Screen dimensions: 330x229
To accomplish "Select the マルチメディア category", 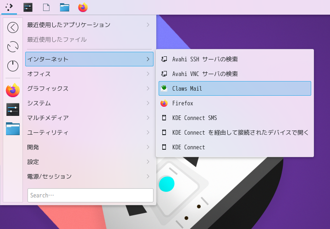I will coord(89,118).
